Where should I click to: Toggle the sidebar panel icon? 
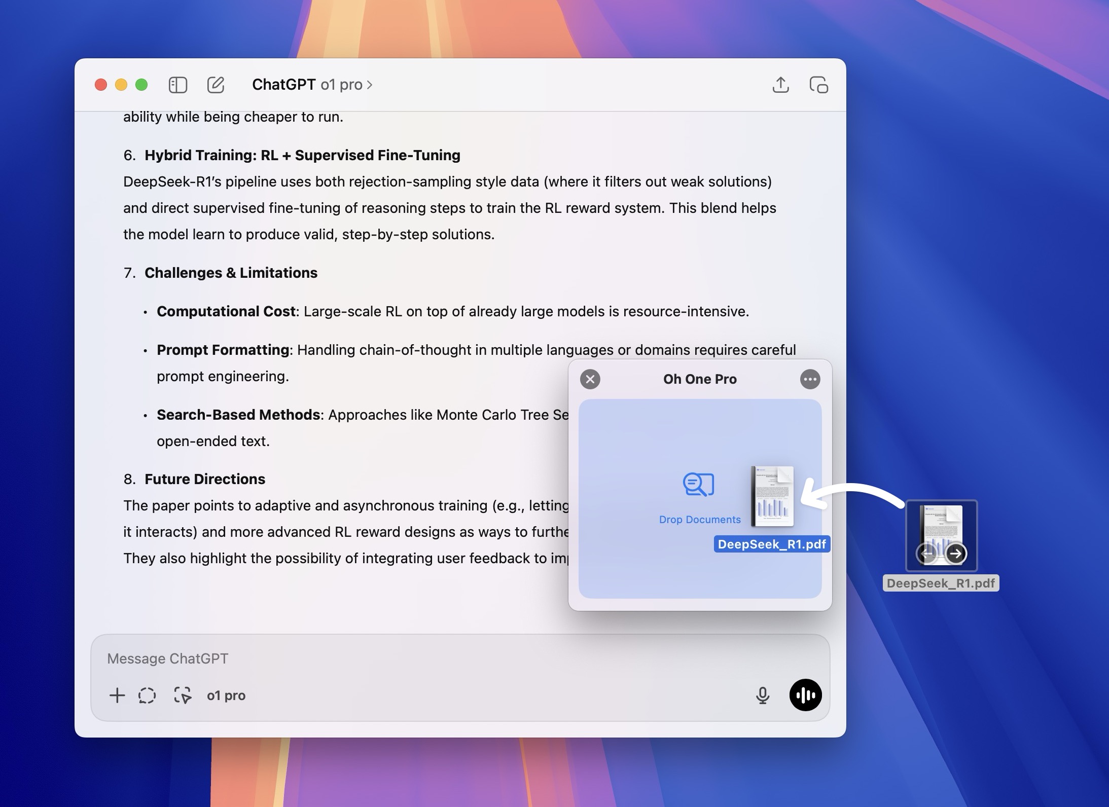pyautogui.click(x=178, y=85)
